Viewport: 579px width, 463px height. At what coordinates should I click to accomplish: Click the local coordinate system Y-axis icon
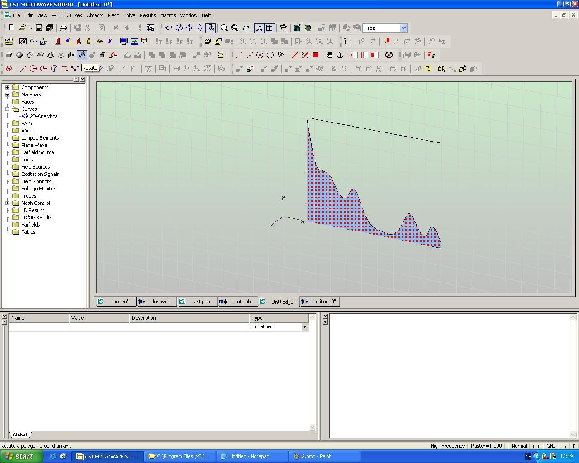[347, 42]
